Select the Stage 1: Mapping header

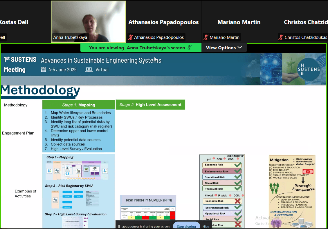pos(79,105)
